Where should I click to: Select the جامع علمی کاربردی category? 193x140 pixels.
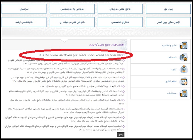coord(120,9)
